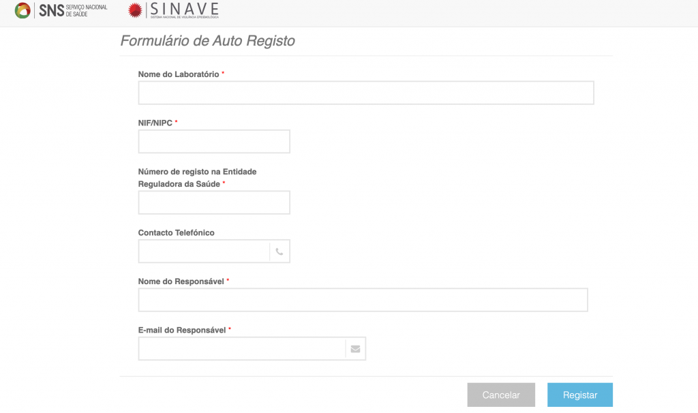Screen dimensions: 698x413
Task: Click the envelope icon in E-mail field
Action: pyautogui.click(x=355, y=348)
